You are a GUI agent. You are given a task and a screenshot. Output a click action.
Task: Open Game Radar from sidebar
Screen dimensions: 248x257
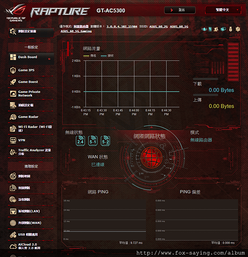tap(31, 117)
